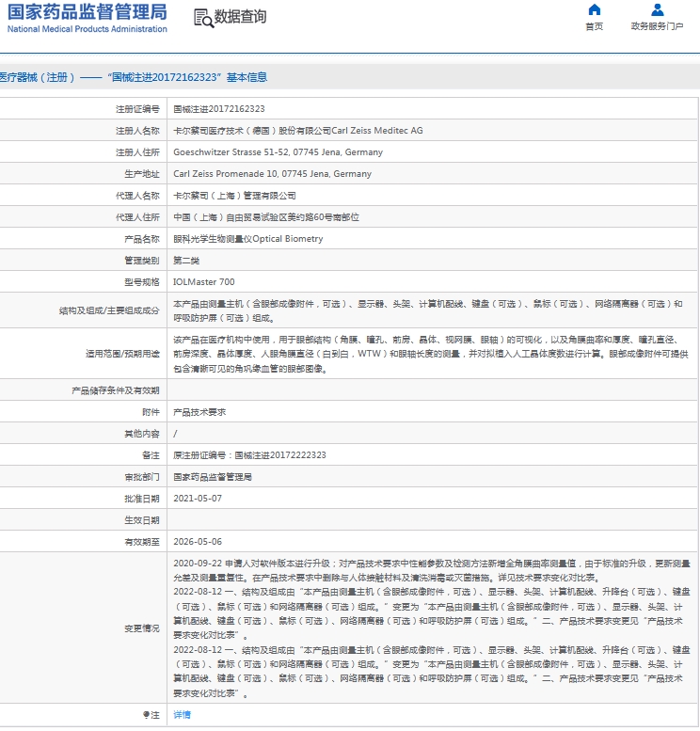The height and width of the screenshot is (731, 700).
Task: Click the 产品技术要求 attachment text
Action: coord(199,412)
